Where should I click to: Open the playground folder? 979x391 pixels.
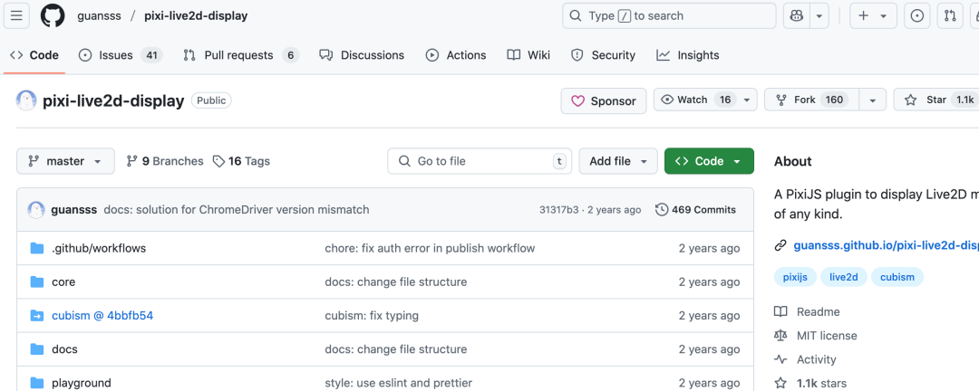click(82, 383)
